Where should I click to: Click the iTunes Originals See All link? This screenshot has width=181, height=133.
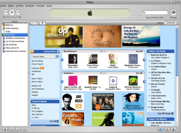pos(54,121)
